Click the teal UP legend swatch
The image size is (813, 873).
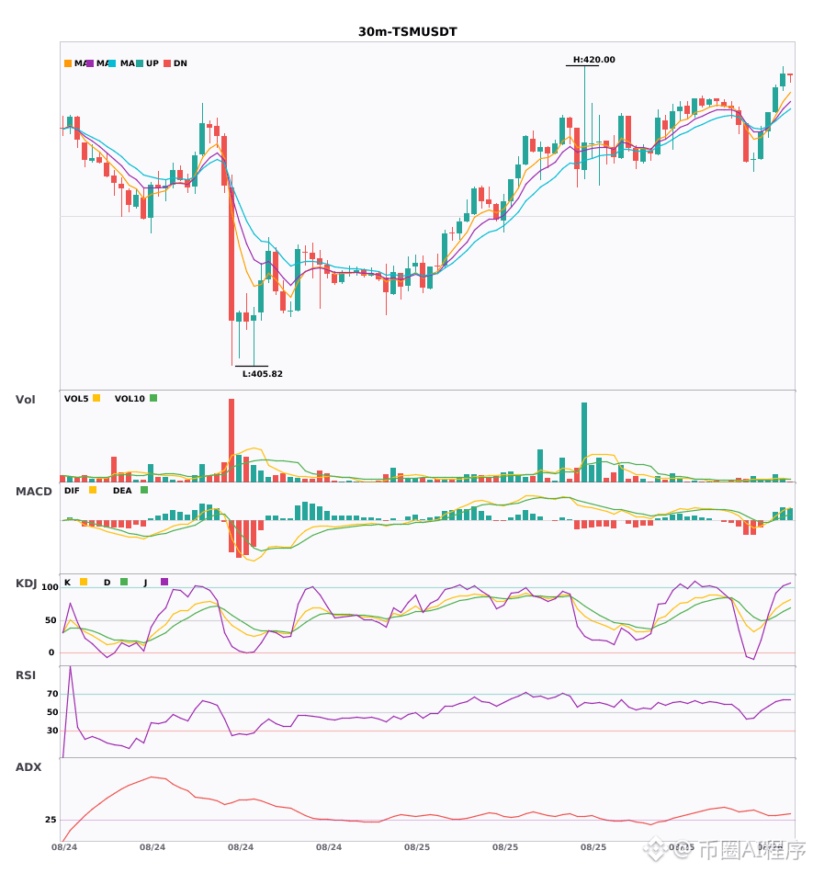pos(140,63)
